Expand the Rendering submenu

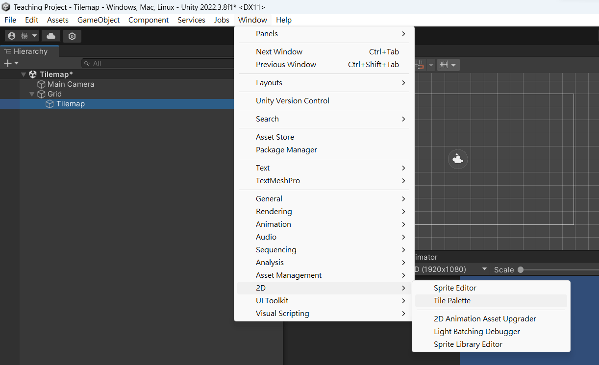coord(324,212)
